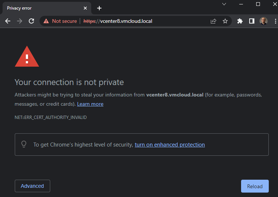Viewport: 278px width, 197px height.
Task: Open the Extensions puzzle icon
Action: pyautogui.click(x=240, y=21)
